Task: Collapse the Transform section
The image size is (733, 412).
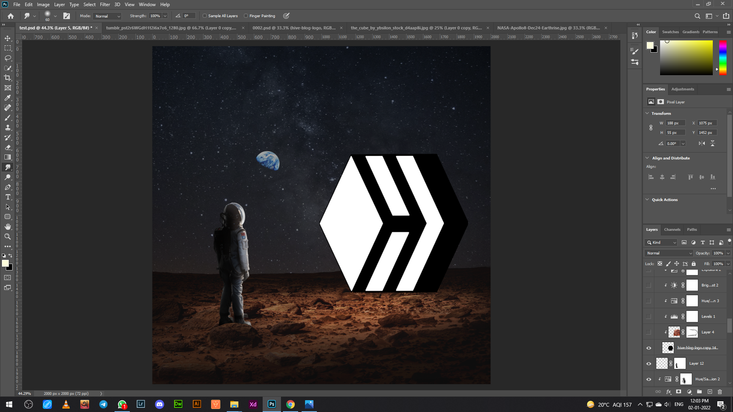Action: click(x=647, y=113)
